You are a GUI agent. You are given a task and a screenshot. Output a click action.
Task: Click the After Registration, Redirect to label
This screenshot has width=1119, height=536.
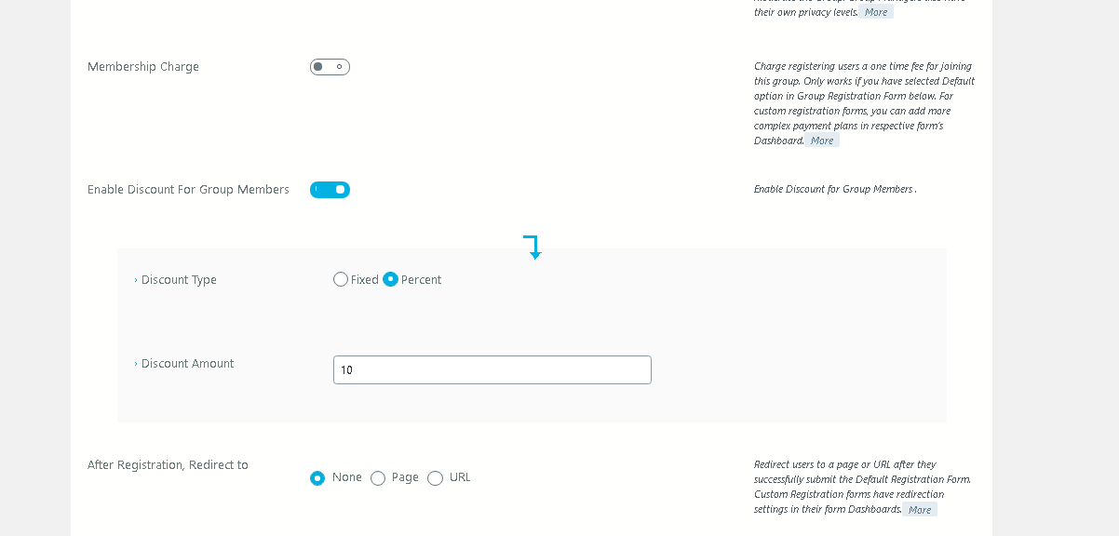point(168,465)
